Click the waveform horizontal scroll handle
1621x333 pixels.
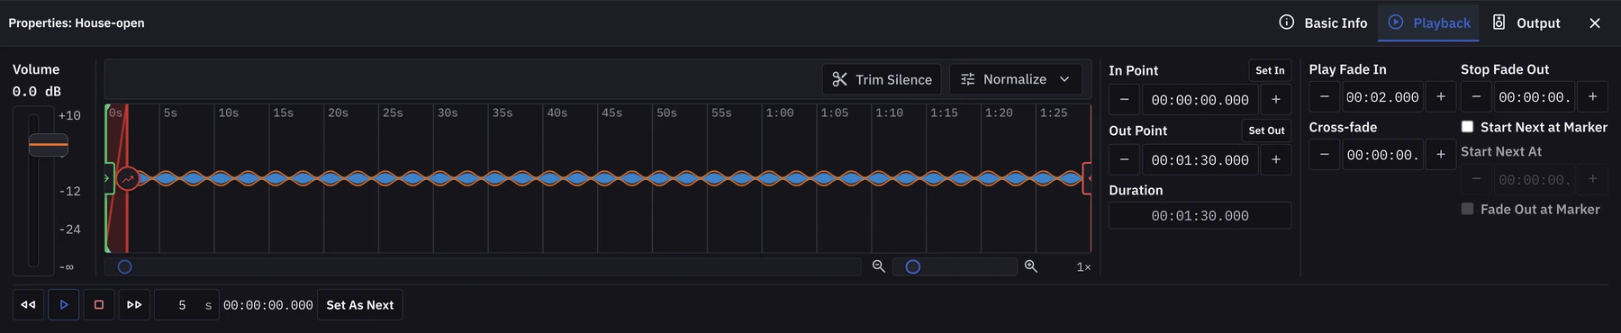(125, 266)
